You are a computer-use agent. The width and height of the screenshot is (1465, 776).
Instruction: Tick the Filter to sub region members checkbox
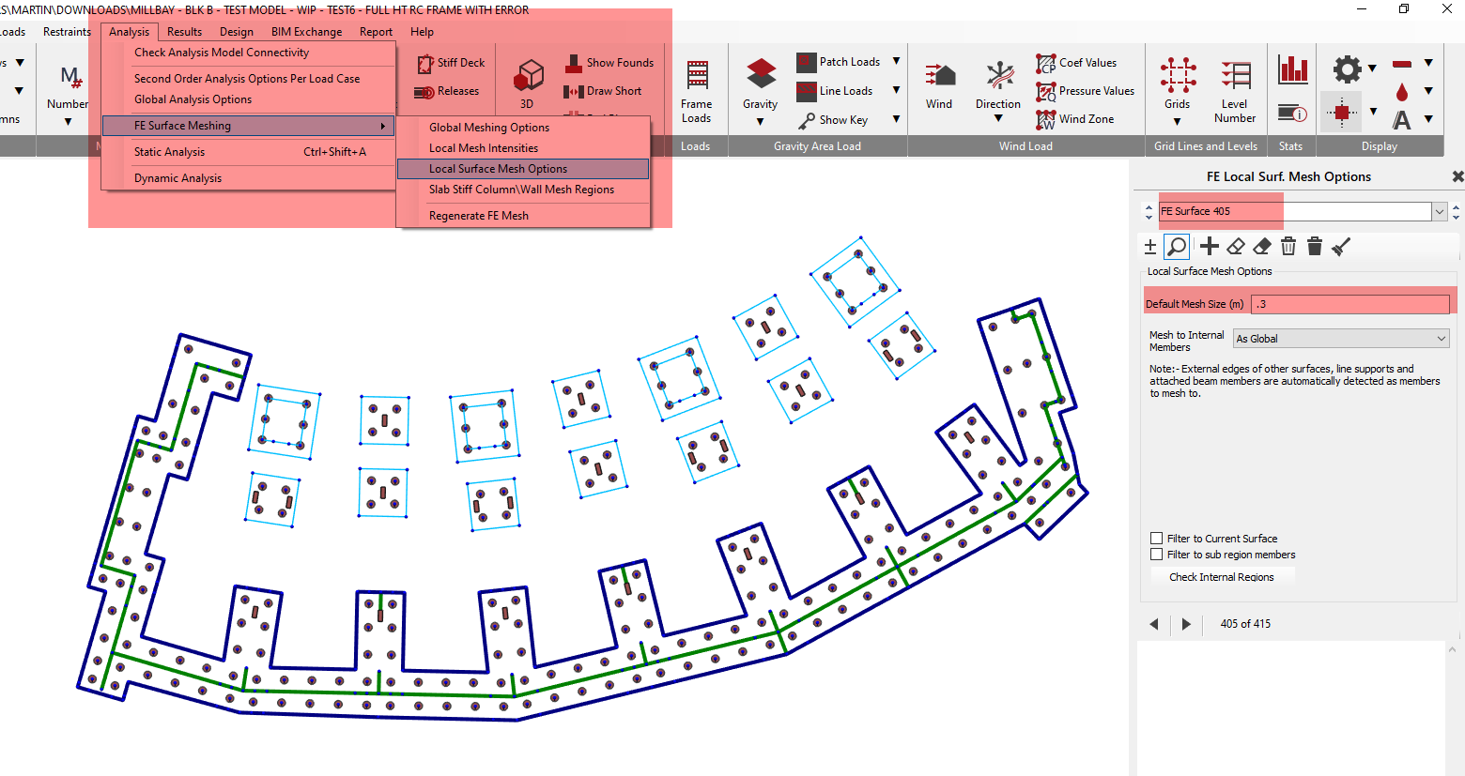coord(1157,555)
